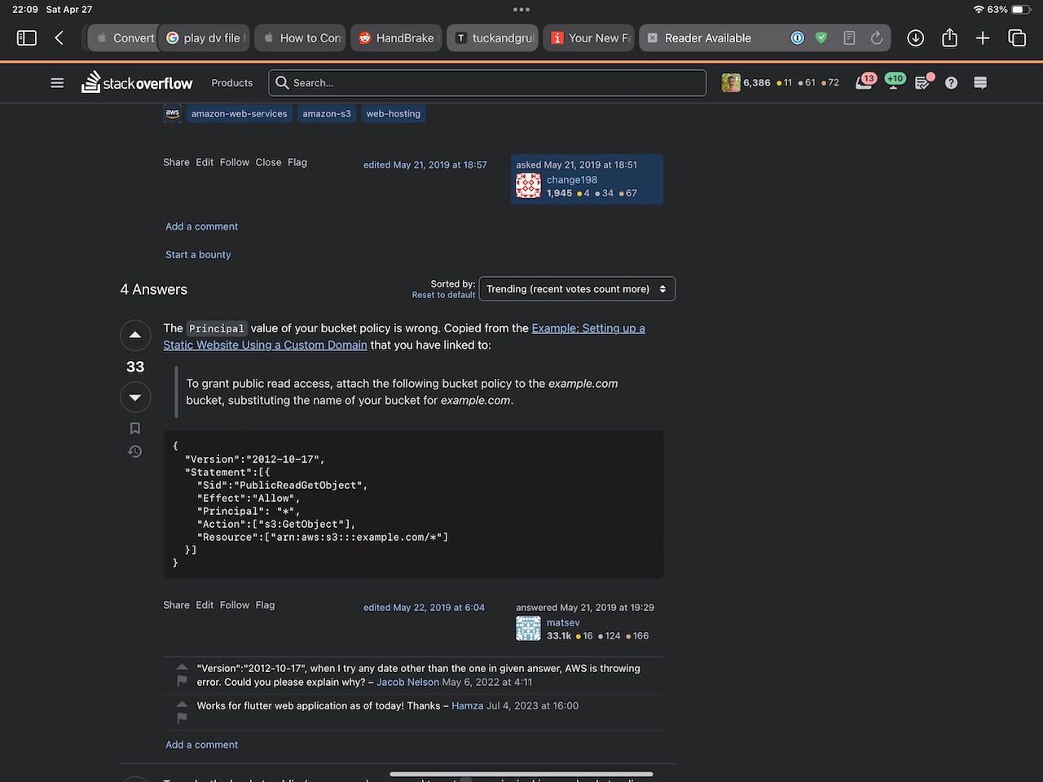1043x782 pixels.
Task: Toggle the Safari sidebar
Action: (x=27, y=38)
